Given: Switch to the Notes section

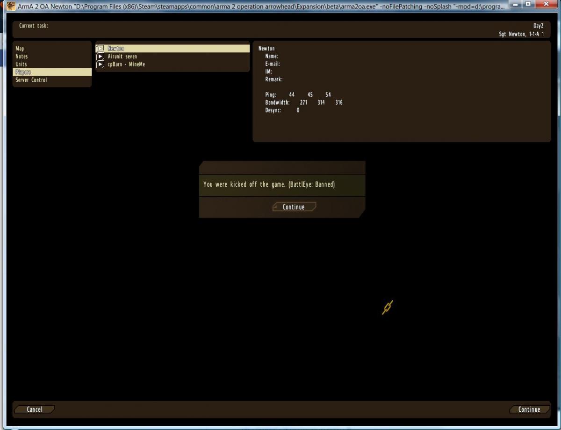Looking at the screenshot, I should pyautogui.click(x=22, y=56).
